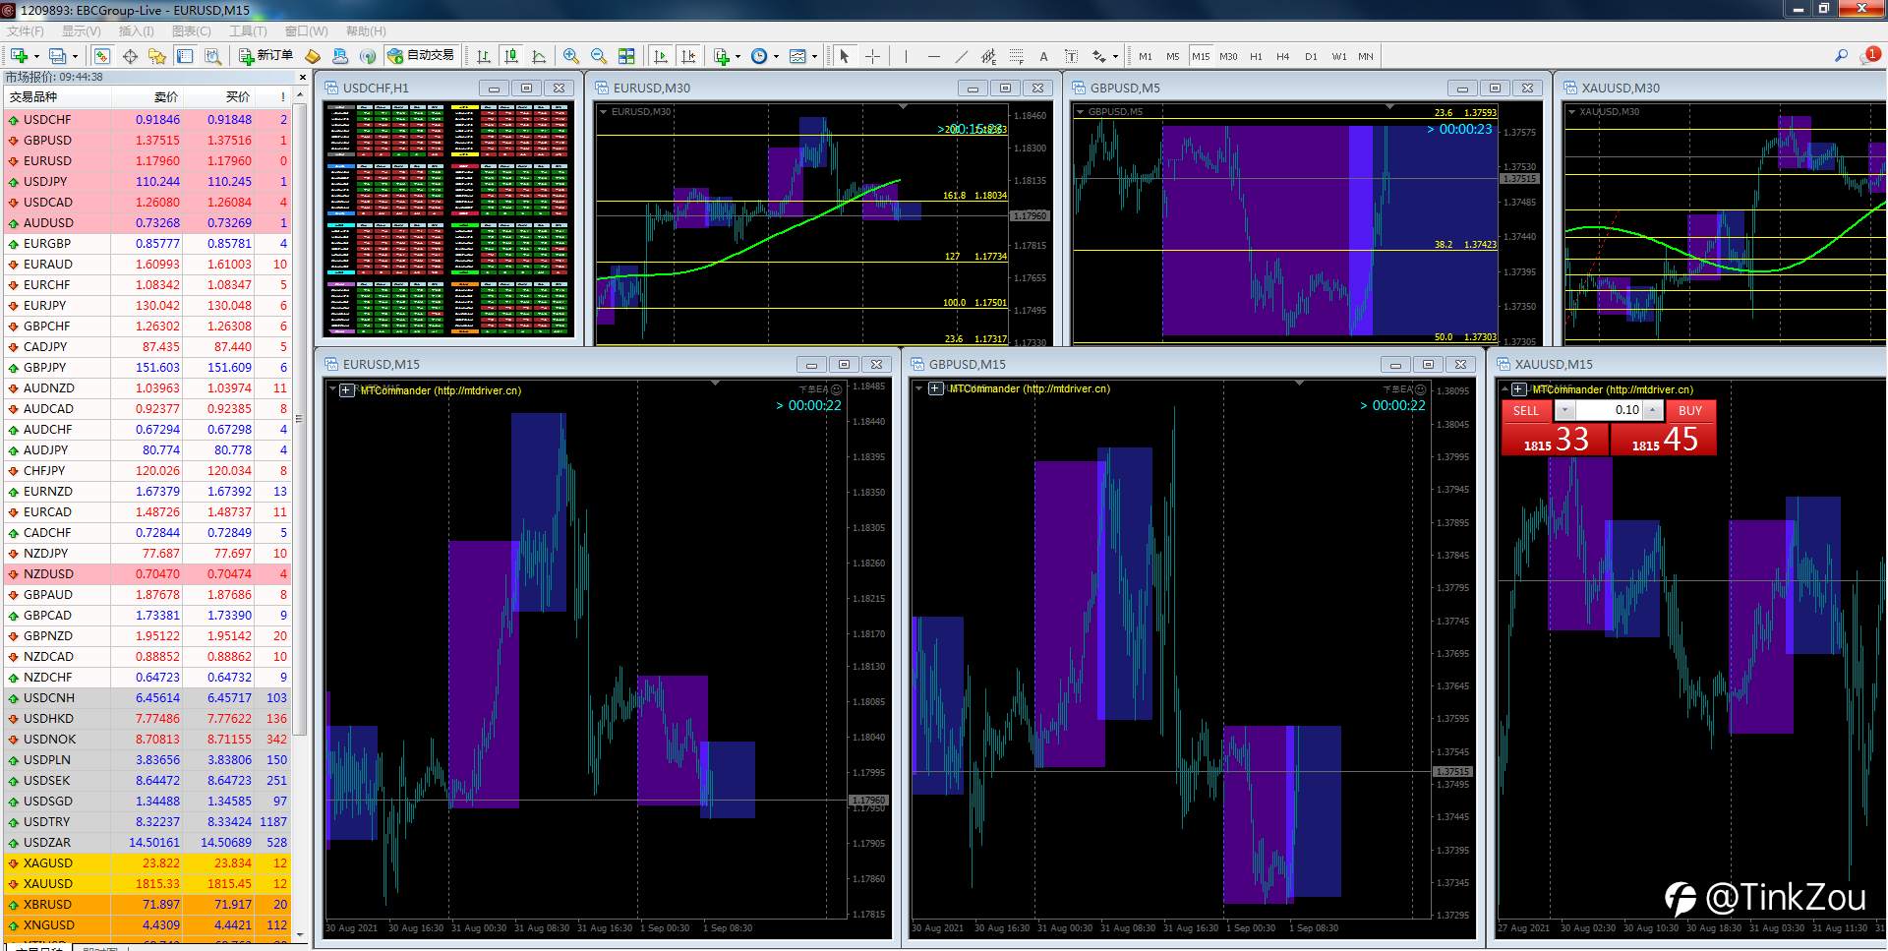Zoom out on the active chart

tap(598, 56)
